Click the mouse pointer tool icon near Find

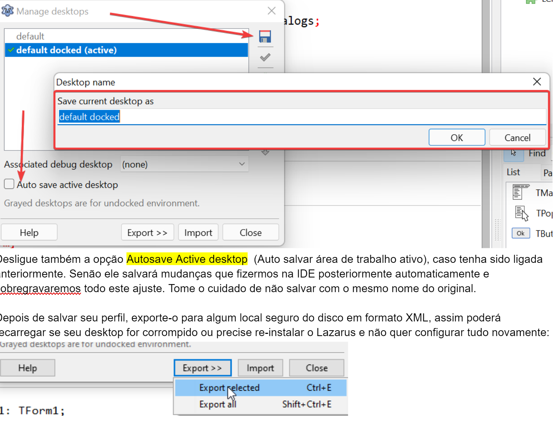[x=513, y=153]
